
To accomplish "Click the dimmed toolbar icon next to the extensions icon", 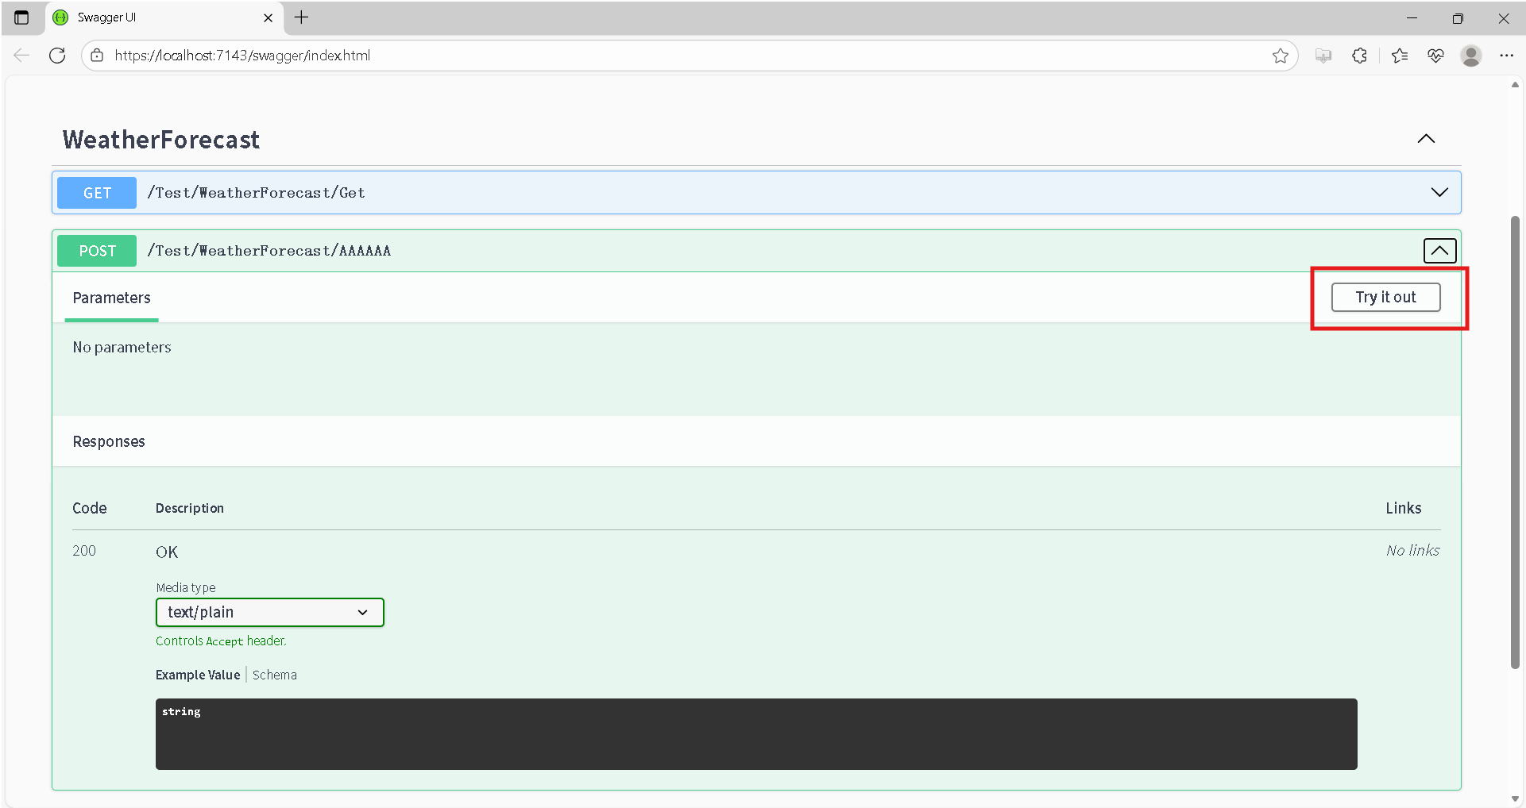I will (1323, 56).
